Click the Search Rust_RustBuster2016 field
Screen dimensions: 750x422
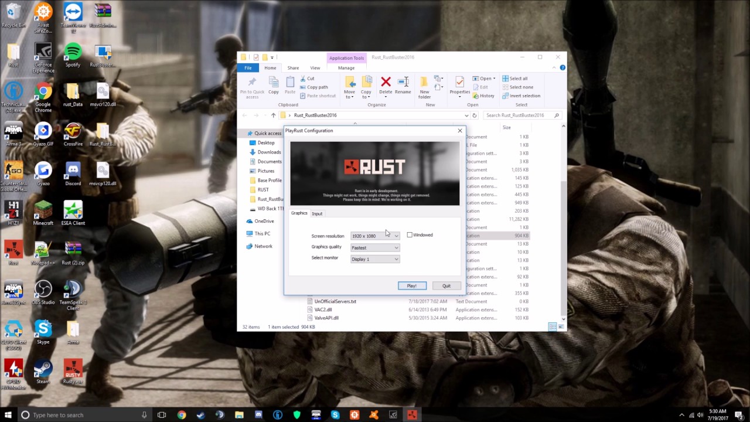(x=521, y=115)
